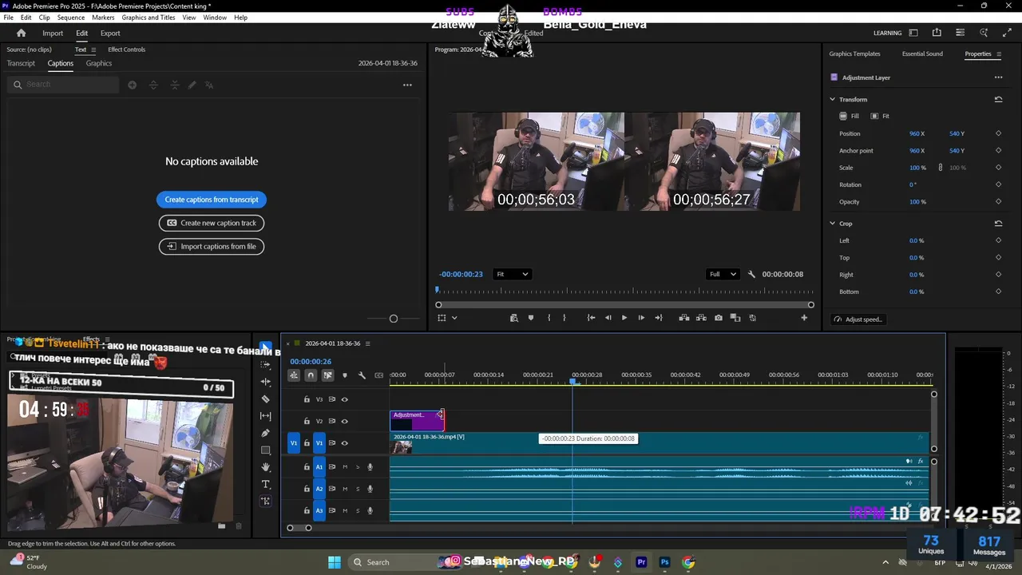Screen dimensions: 1022x575
Task: Open Graphics and Titles menu
Action: (x=149, y=18)
